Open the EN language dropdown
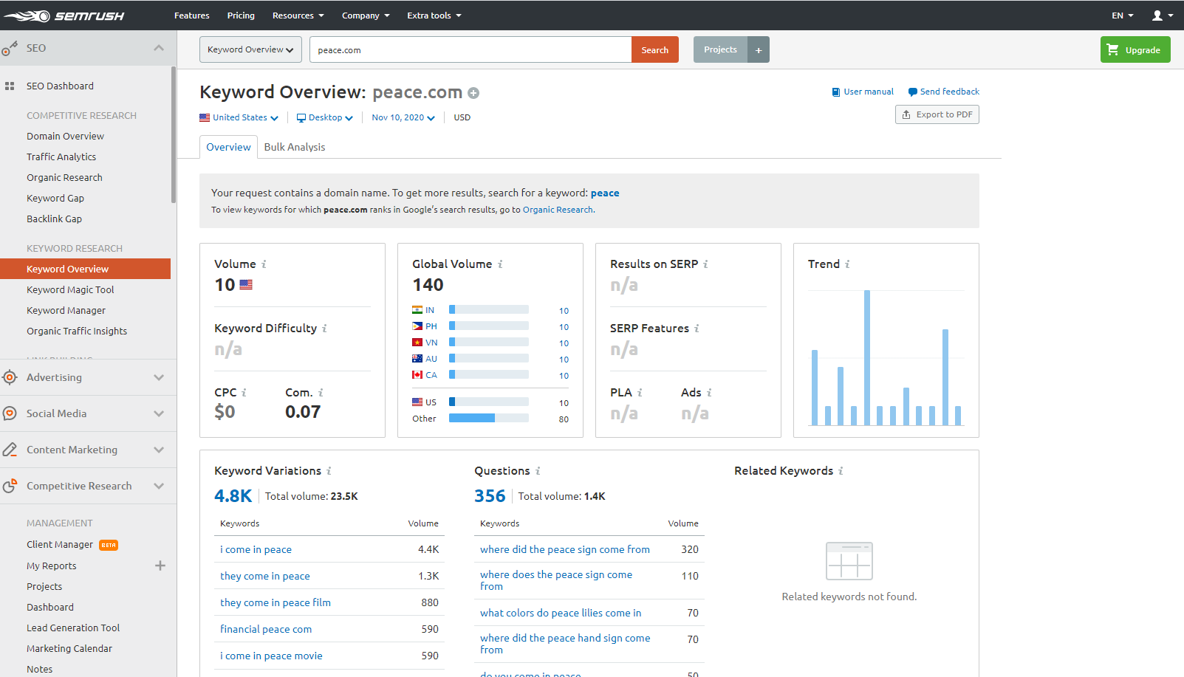The image size is (1184, 677). (x=1122, y=16)
